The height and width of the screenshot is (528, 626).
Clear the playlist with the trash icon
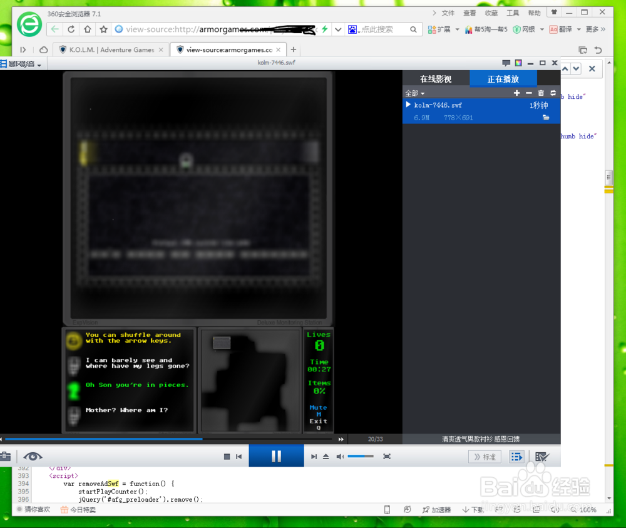point(541,93)
